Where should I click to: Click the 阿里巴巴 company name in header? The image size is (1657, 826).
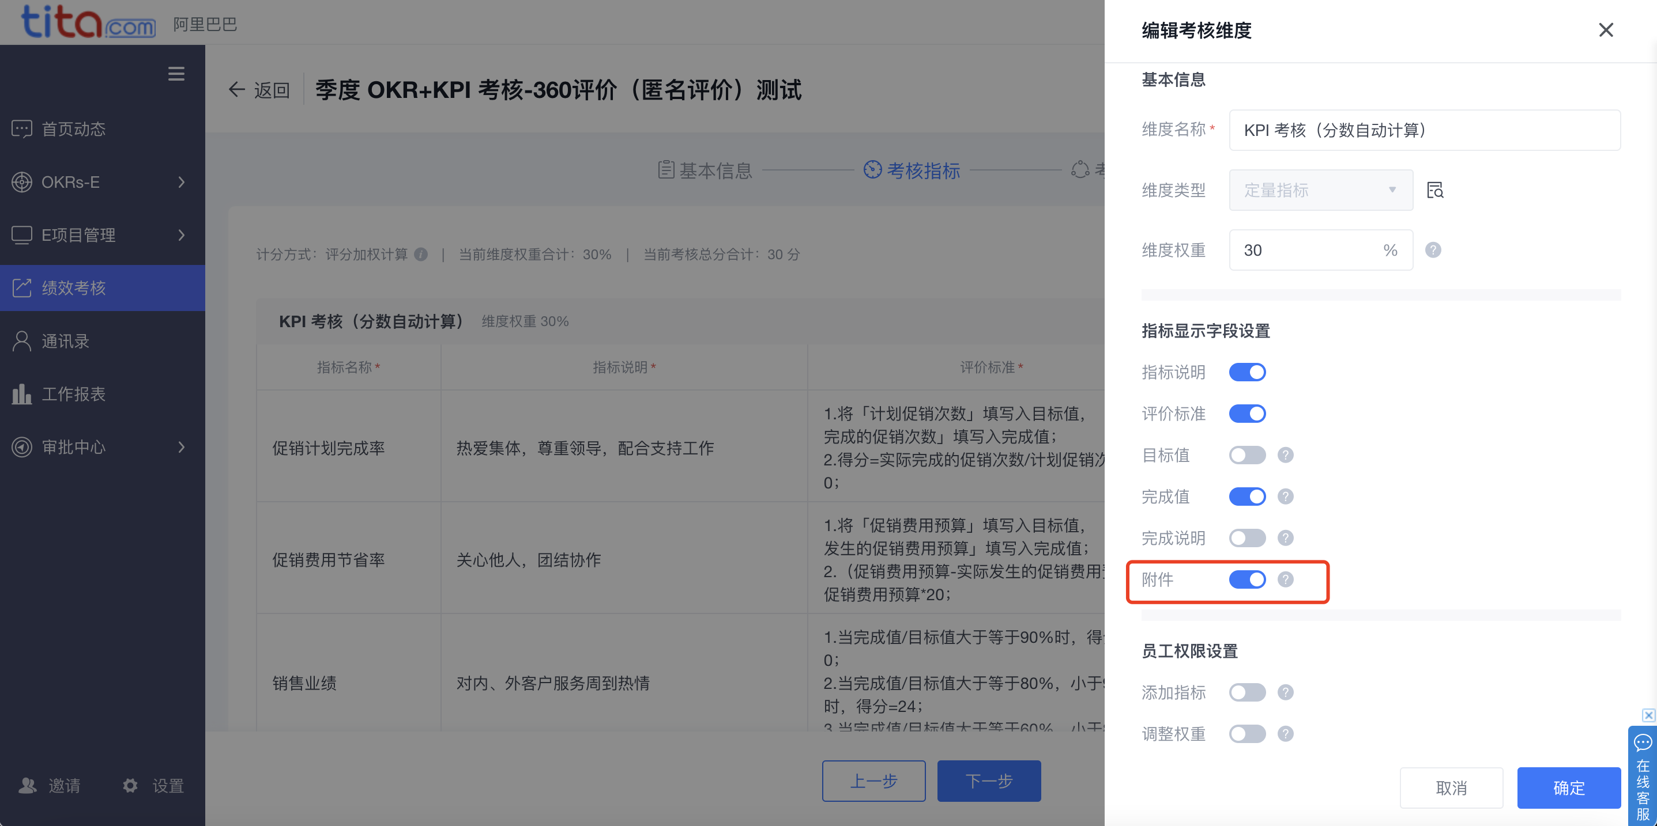point(205,24)
